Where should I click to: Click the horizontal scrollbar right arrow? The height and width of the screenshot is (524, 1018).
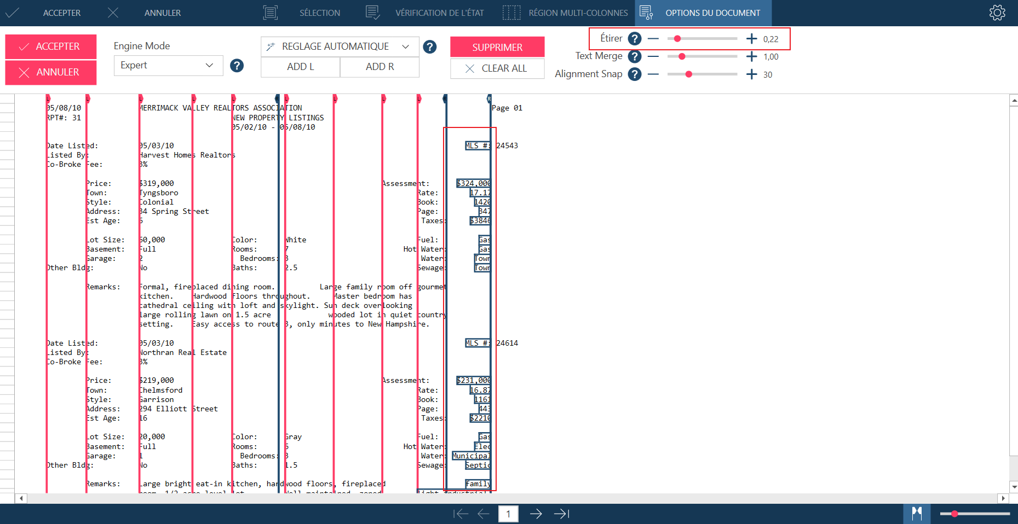click(1003, 498)
